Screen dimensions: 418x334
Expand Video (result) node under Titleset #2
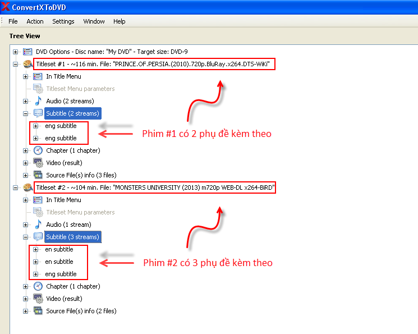coord(26,299)
